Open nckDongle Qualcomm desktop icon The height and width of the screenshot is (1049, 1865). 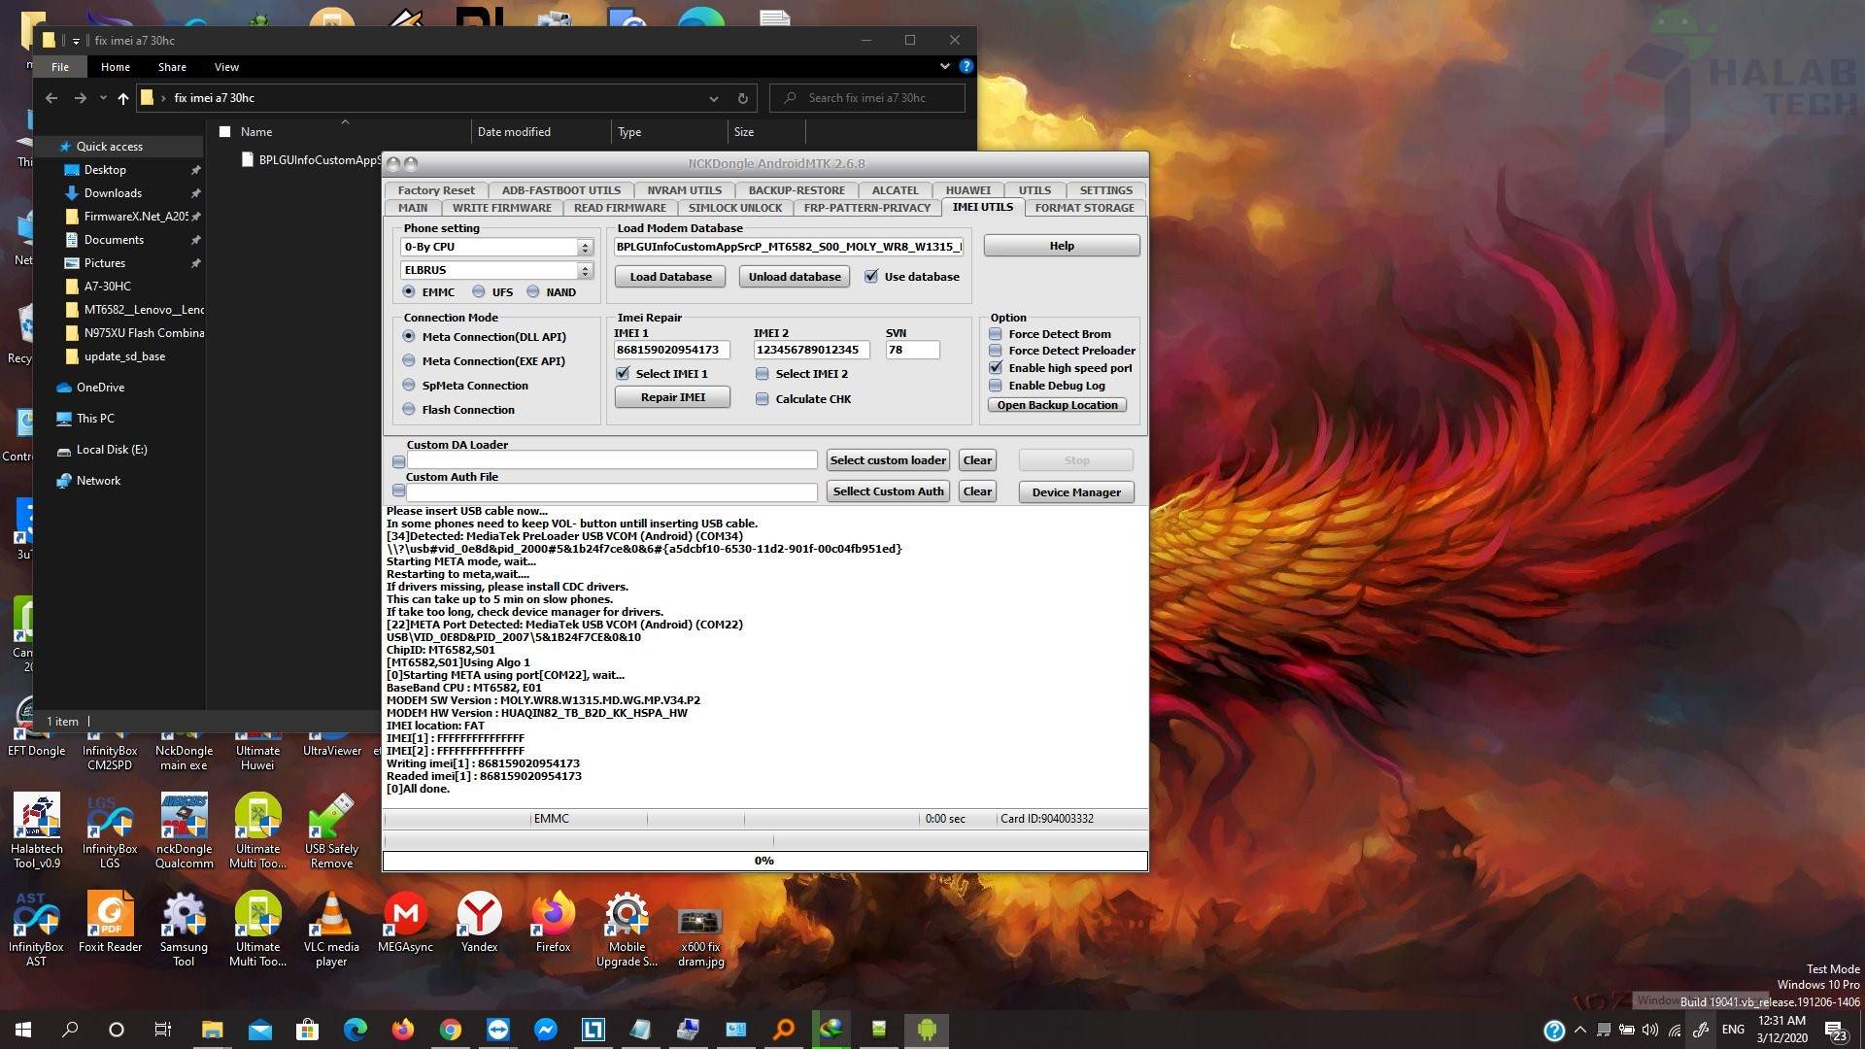point(184,830)
